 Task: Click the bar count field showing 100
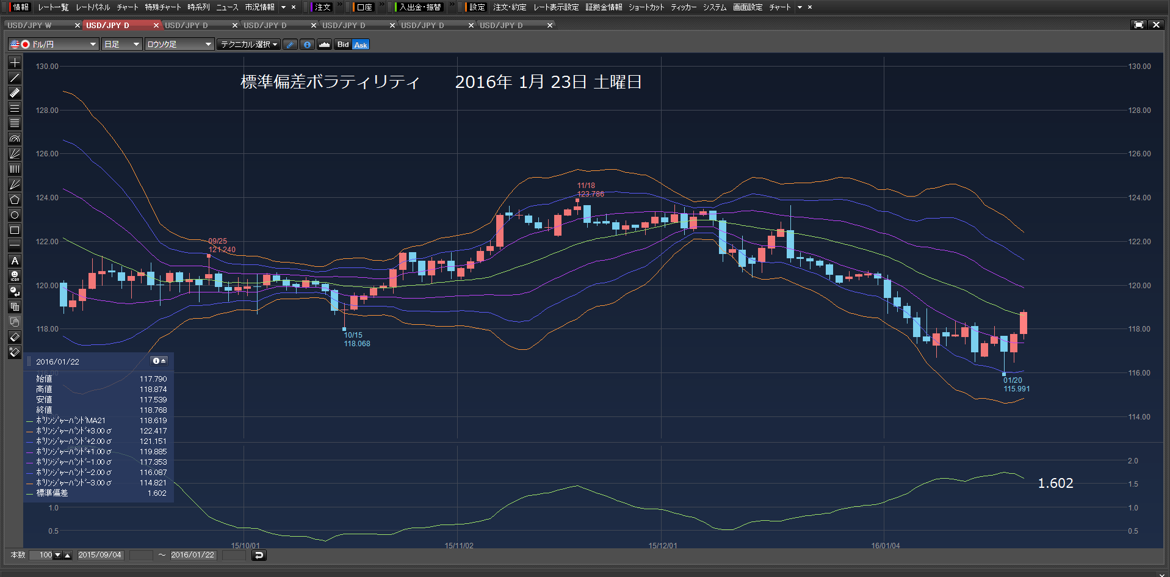point(42,555)
